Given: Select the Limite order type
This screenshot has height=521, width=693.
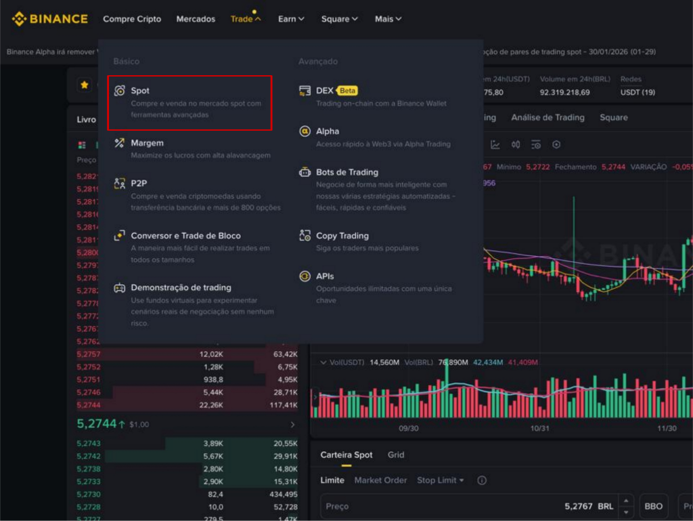Looking at the screenshot, I should click(x=332, y=480).
